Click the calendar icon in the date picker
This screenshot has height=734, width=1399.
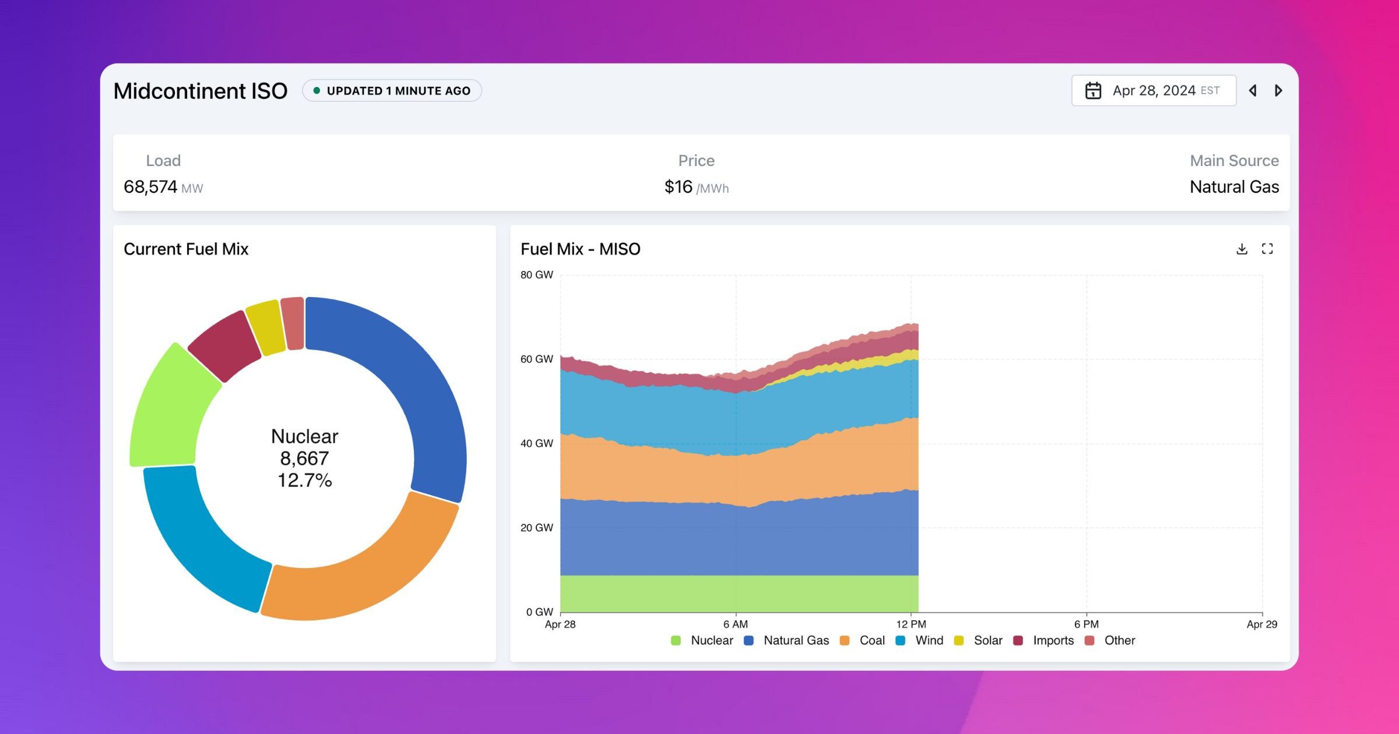[x=1094, y=90]
